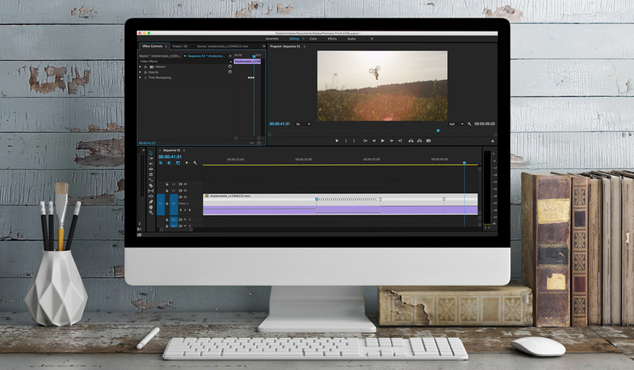634x370 pixels.
Task: Activate the Hand tool
Action: pos(150,207)
